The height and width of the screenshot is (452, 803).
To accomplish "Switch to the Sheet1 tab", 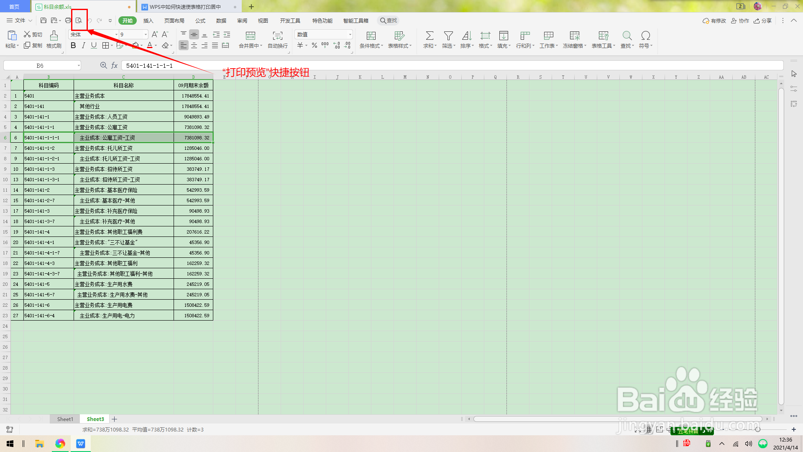I will tap(65, 419).
